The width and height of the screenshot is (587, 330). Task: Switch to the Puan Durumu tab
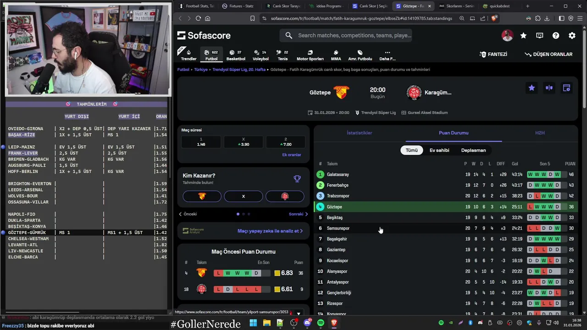454,133
